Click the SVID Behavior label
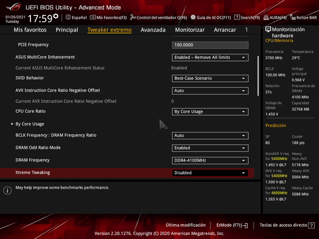This screenshot has height=239, width=319. pos(30,78)
